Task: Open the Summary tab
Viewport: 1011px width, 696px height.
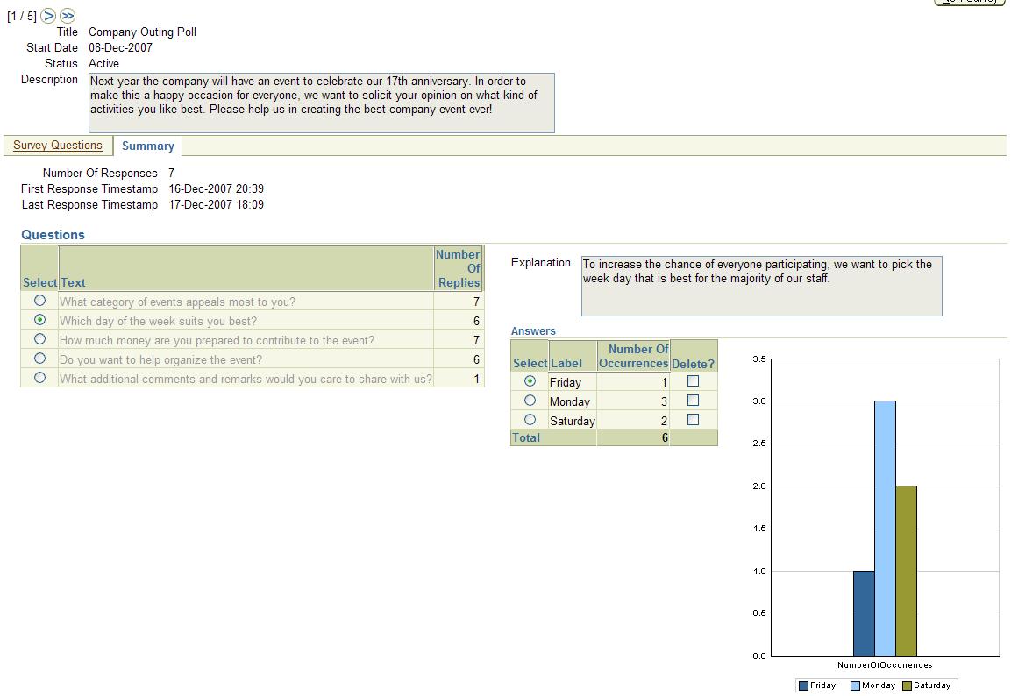Action: [x=147, y=146]
